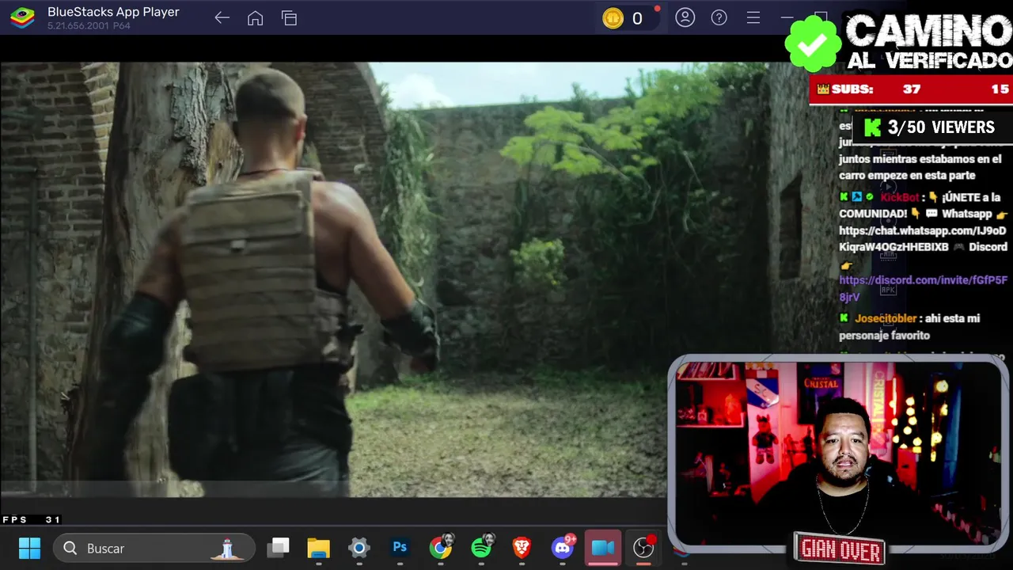Open Task View on the taskbar
The image size is (1013, 570).
279,548
